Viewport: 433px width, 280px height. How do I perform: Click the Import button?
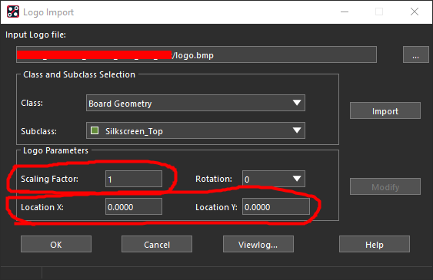coord(385,110)
